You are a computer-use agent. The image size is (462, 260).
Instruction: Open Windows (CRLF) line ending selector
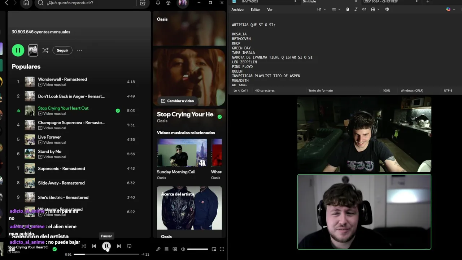coord(412,91)
